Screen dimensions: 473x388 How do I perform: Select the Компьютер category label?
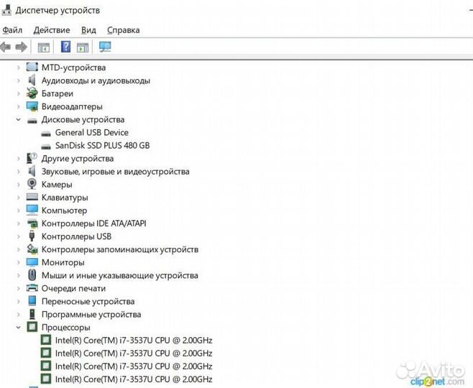64,211
